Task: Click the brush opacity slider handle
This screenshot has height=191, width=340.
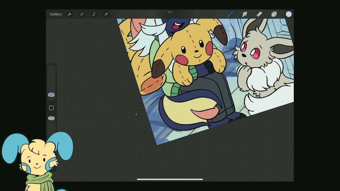Action: [51, 118]
